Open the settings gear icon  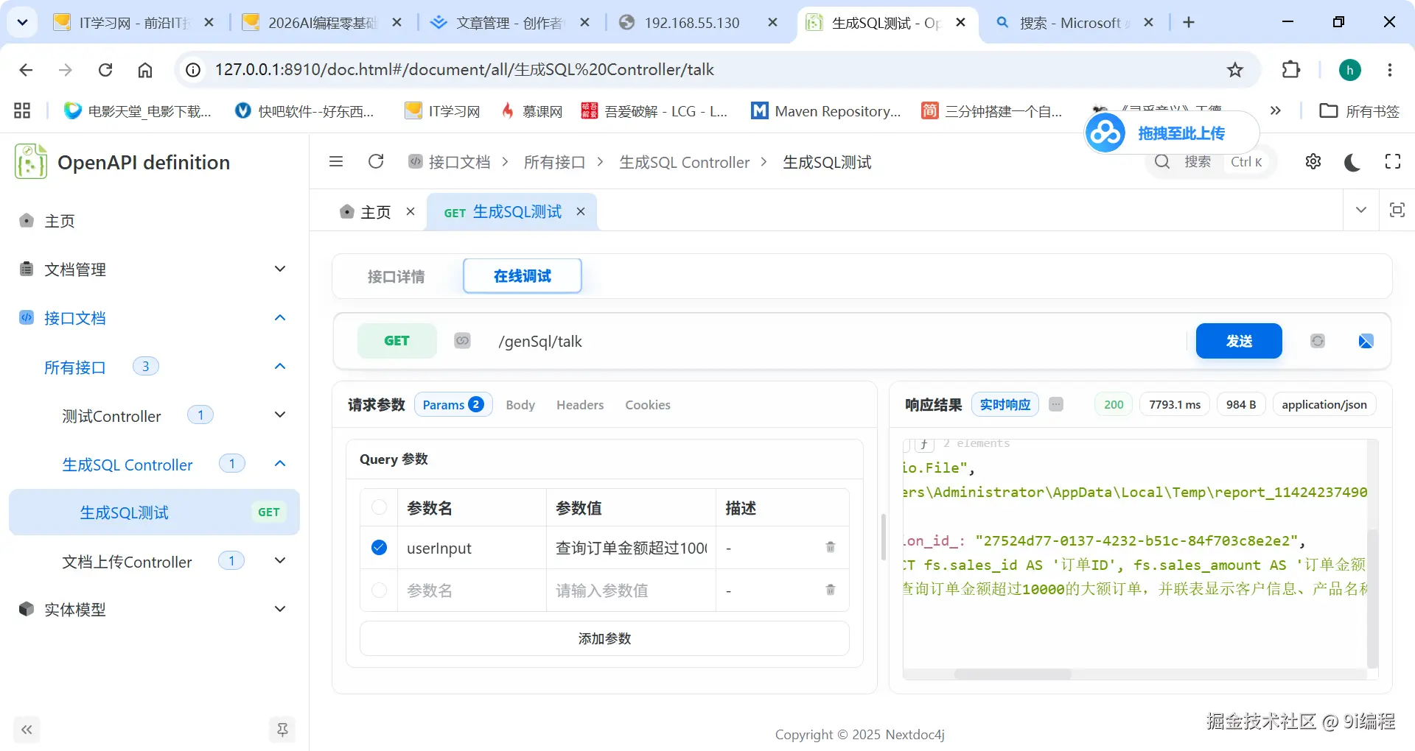[1313, 161]
